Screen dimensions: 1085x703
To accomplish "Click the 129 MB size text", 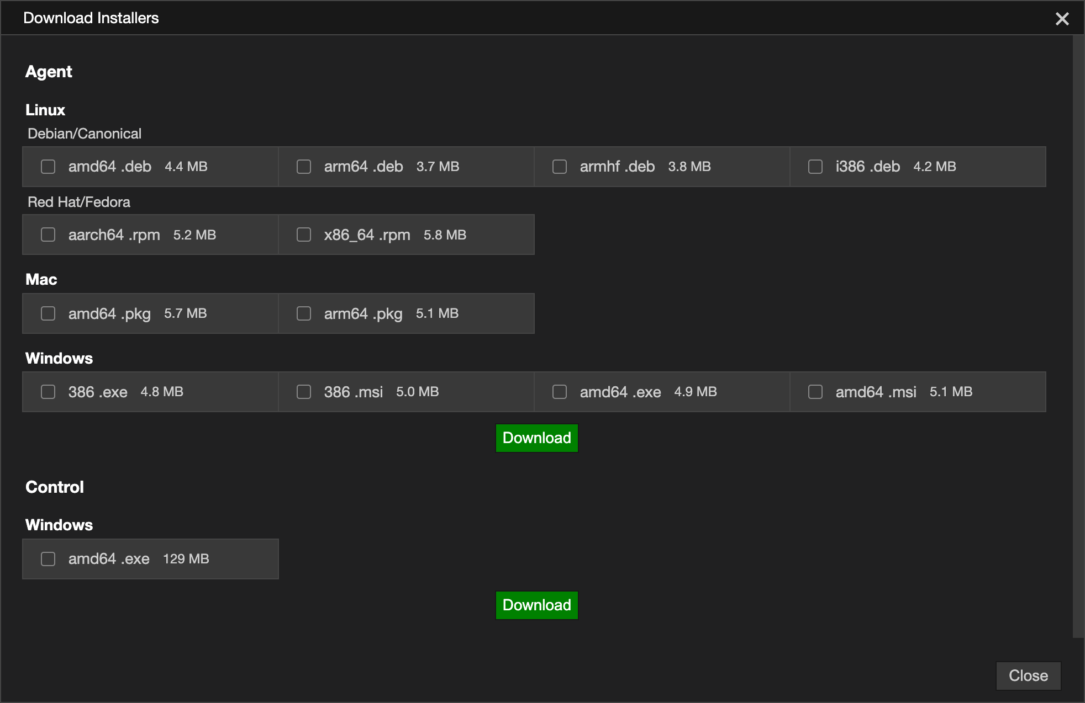I will 186,559.
